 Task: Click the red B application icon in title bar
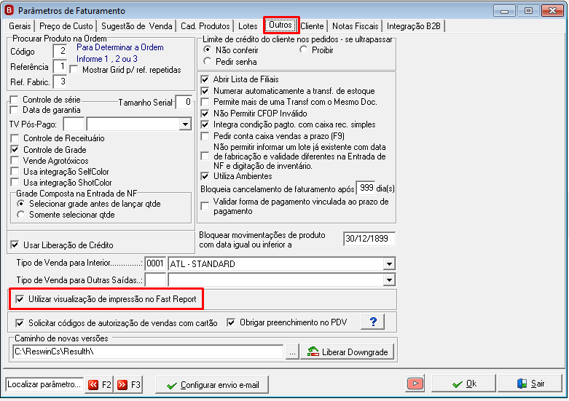coord(9,10)
